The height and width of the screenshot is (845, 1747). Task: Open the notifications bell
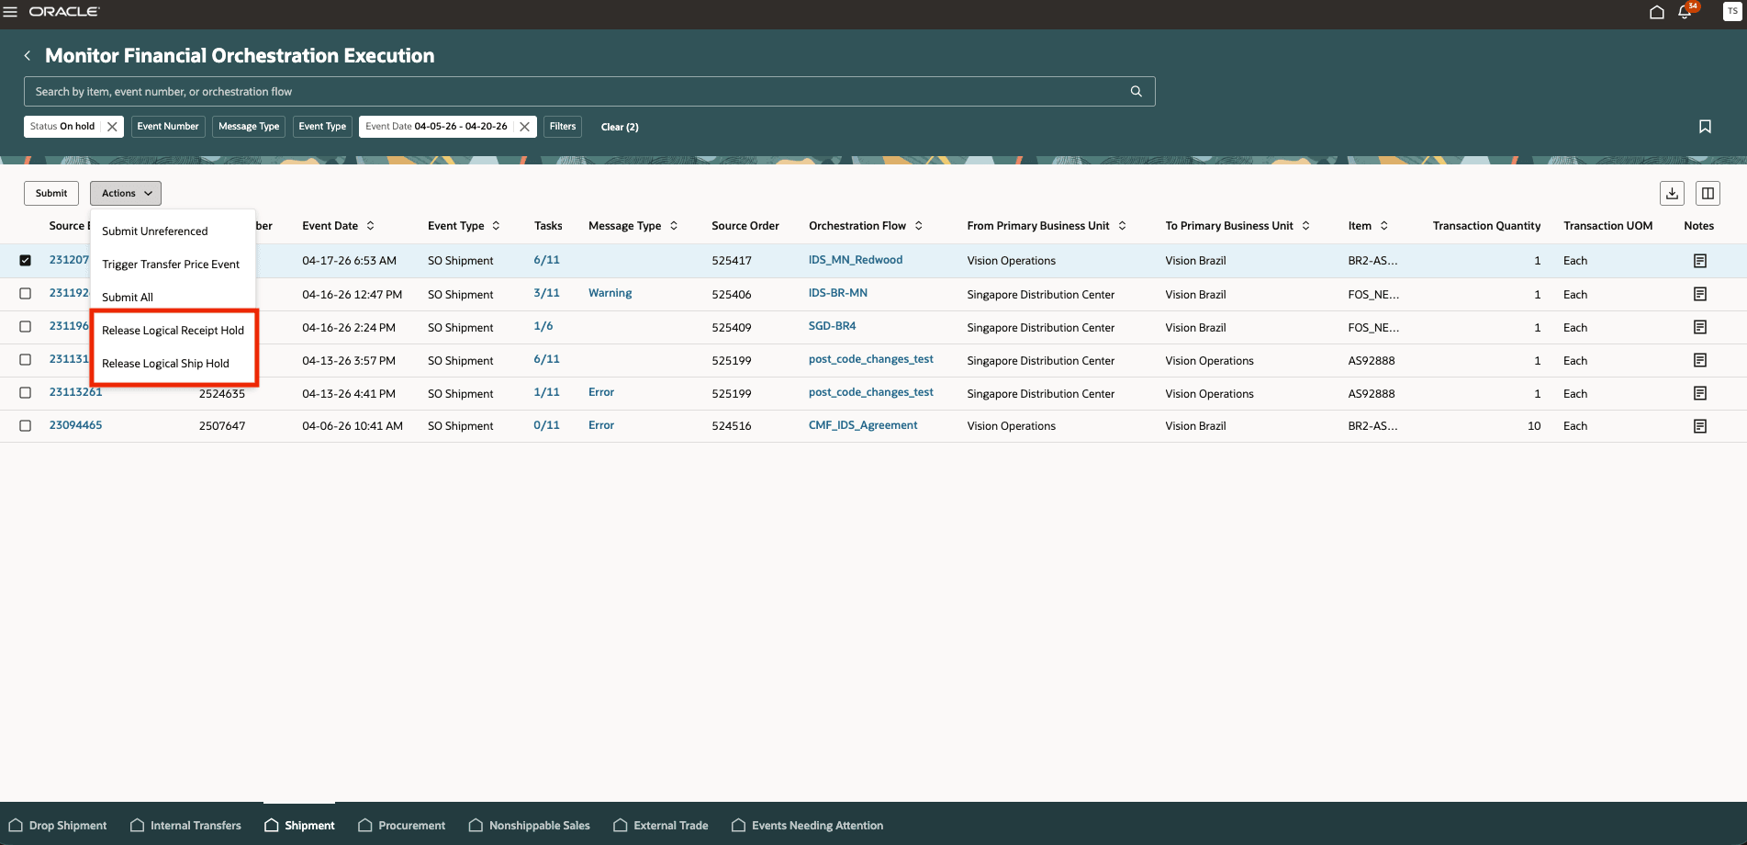pyautogui.click(x=1685, y=12)
